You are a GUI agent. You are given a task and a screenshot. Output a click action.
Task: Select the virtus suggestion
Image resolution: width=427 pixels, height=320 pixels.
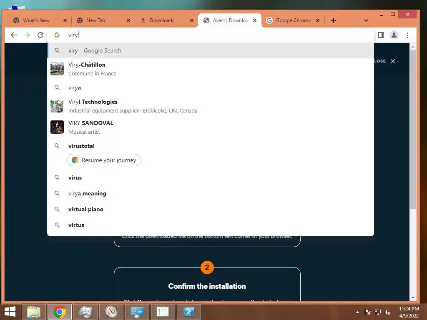point(211,225)
